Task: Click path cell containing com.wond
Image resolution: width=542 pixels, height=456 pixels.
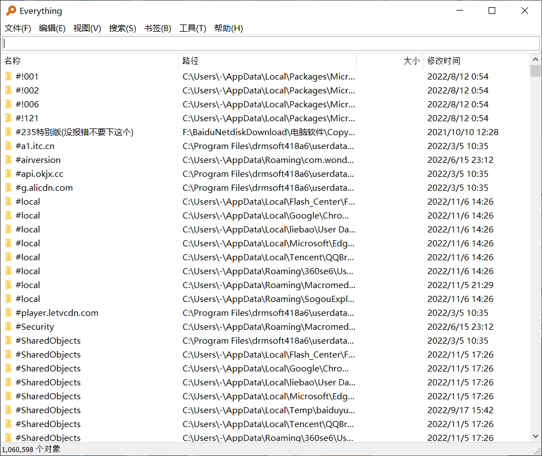Action: tap(268, 160)
